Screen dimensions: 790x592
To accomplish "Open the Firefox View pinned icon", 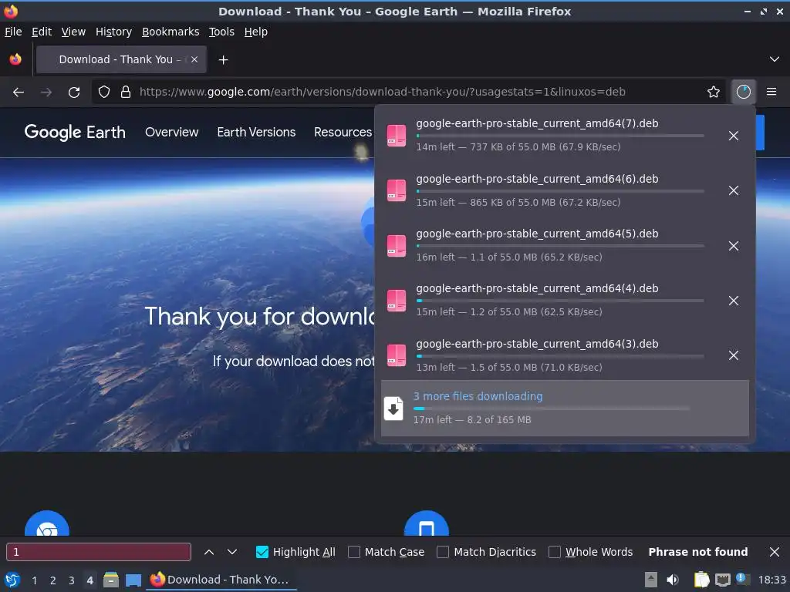I will [15, 59].
